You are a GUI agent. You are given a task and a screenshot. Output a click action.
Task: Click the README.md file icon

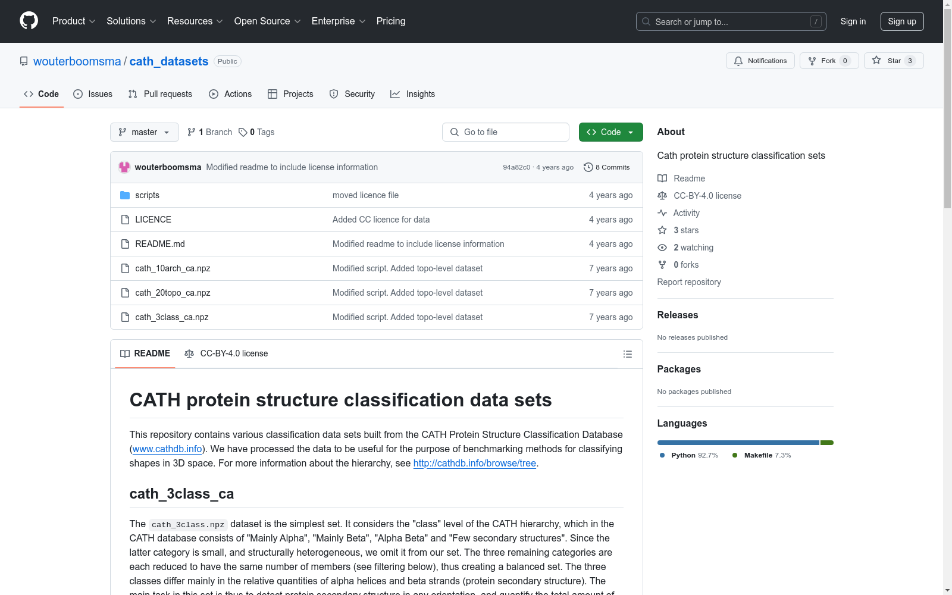[x=125, y=244]
